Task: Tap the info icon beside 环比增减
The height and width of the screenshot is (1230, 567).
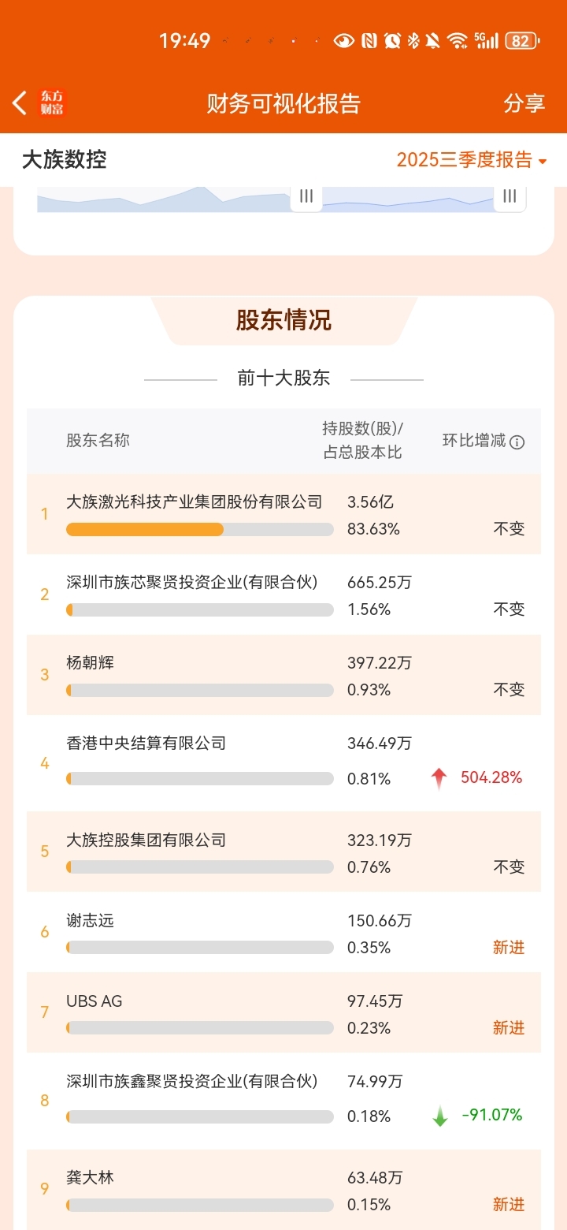Action: 517,442
